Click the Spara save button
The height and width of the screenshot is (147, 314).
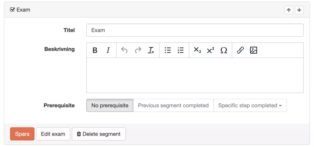[x=22, y=134]
